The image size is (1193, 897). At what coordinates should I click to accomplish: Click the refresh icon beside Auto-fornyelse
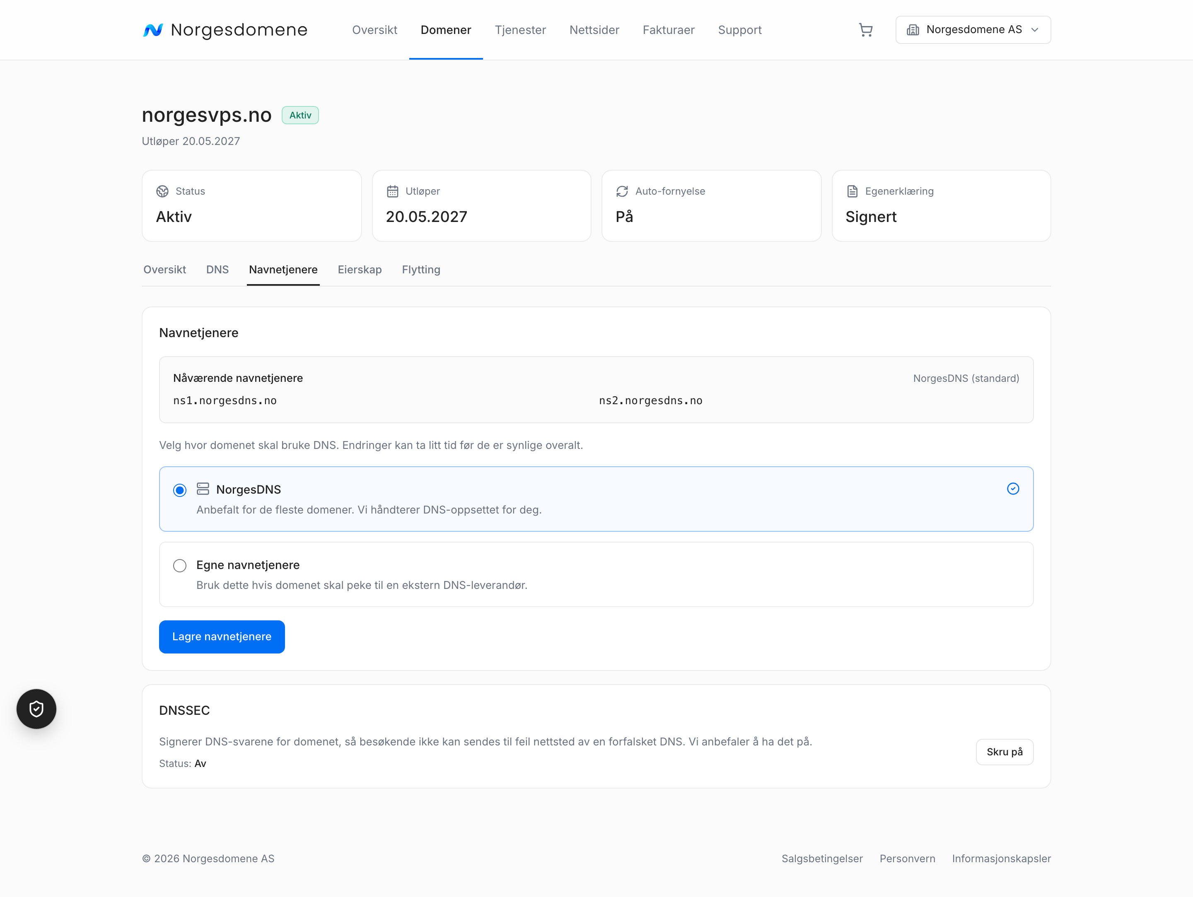[x=622, y=191]
